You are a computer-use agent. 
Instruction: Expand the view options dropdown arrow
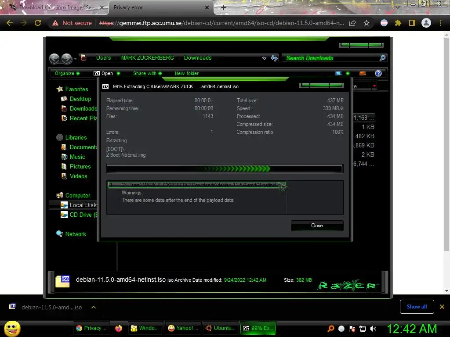[x=348, y=73]
